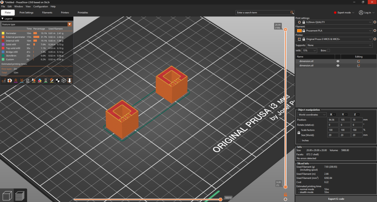This screenshot has width=377, height=202.
Task: Open the Window menu
Action: point(19,7)
